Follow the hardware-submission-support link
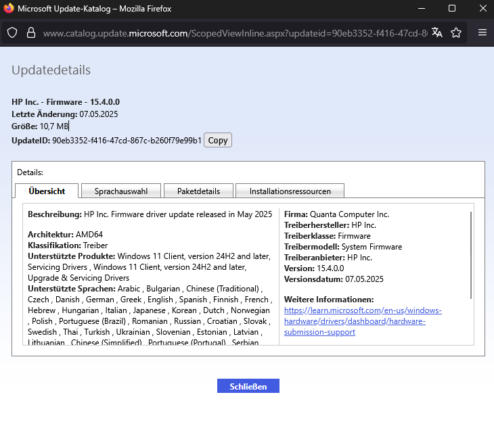494x424 pixels. pyautogui.click(x=363, y=321)
